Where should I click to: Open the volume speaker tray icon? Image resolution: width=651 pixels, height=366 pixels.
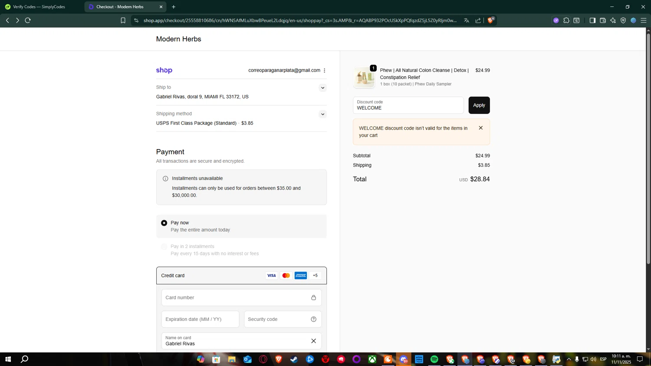[x=593, y=359]
